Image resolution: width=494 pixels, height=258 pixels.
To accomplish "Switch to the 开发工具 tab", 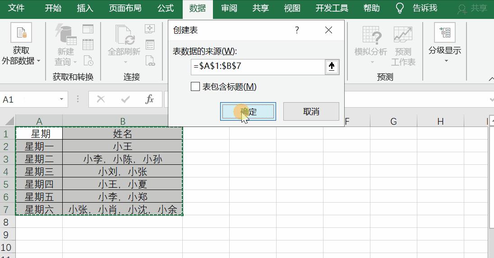I will tap(332, 8).
